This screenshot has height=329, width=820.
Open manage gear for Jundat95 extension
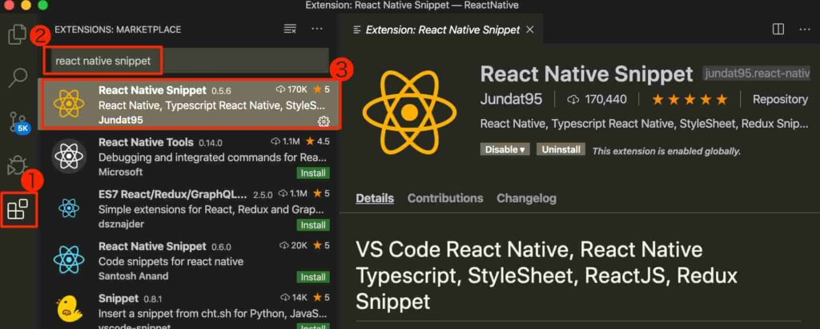point(324,121)
